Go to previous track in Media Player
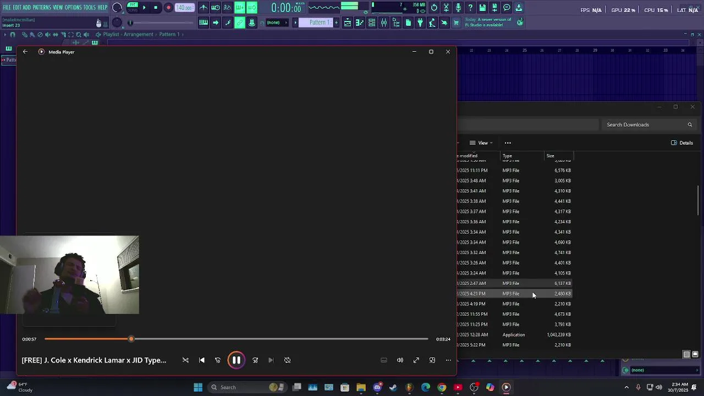Viewport: 704px width, 396px height. (x=202, y=360)
